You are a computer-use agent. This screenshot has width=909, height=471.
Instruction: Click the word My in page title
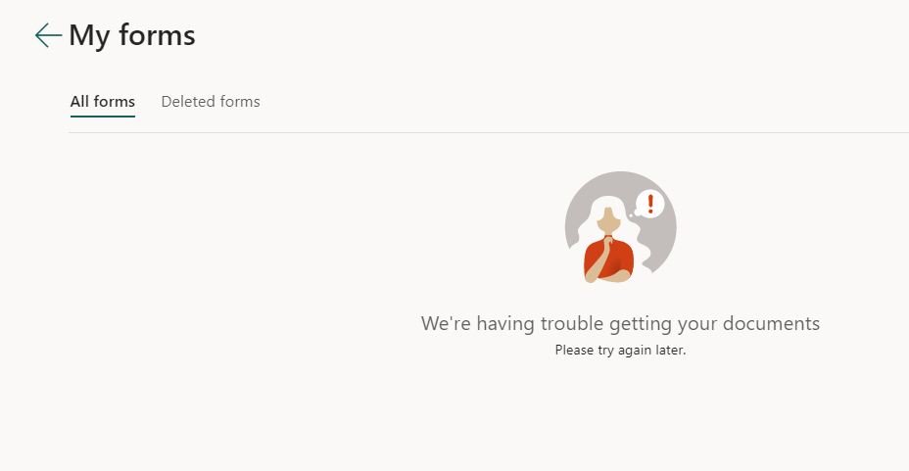(x=89, y=36)
